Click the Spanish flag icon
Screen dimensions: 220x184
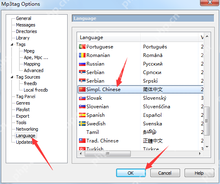(82, 115)
